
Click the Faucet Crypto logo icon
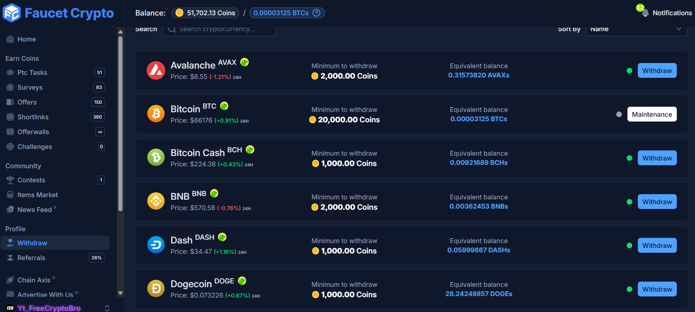[x=12, y=13]
